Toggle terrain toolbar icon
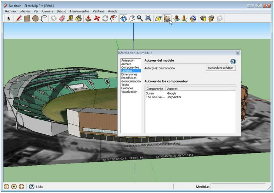Screen dimensions: 274x193 tap(167, 18)
